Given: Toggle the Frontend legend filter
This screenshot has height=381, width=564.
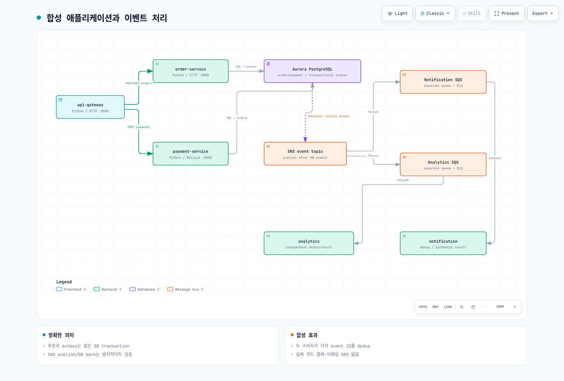Looking at the screenshot, I should click(72, 289).
